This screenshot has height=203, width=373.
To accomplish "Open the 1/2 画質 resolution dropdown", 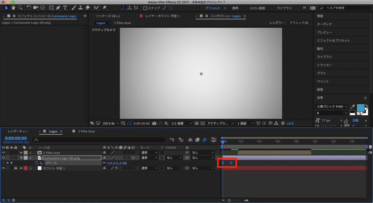I will (182, 123).
